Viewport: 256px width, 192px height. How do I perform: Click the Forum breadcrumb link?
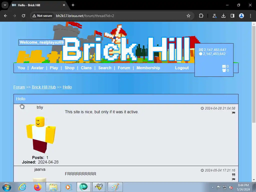(x=19, y=87)
